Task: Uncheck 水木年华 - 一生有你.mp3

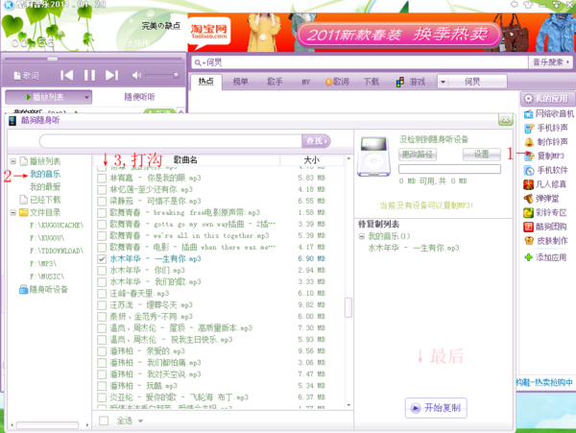Action: [x=102, y=259]
